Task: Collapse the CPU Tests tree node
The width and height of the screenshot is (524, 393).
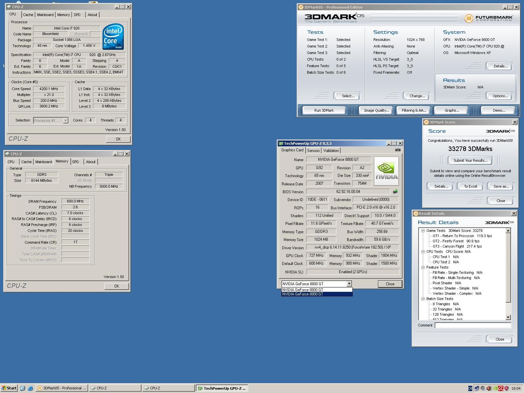Action: coord(423,252)
